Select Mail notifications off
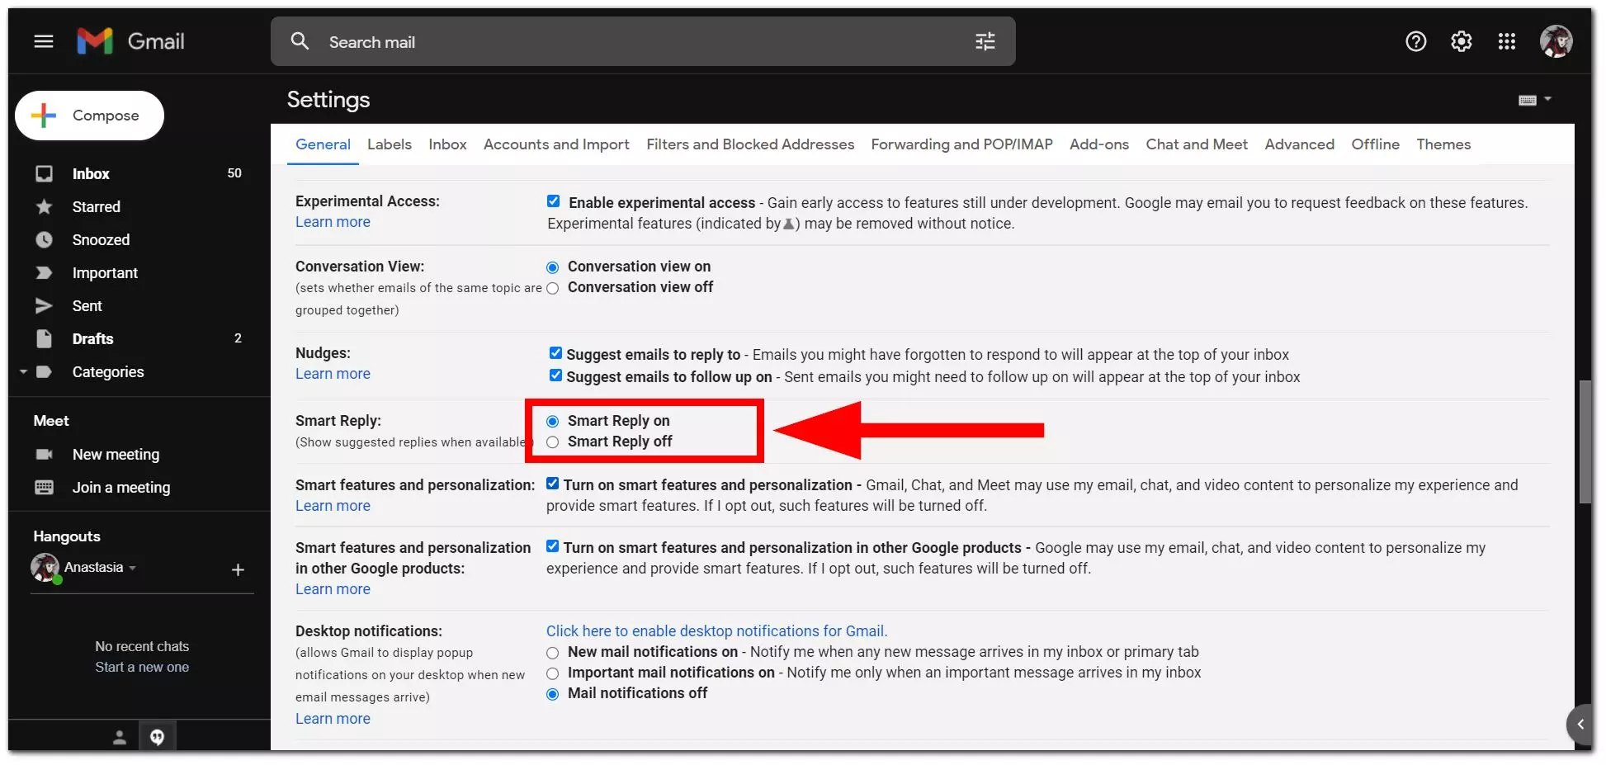 (x=553, y=694)
